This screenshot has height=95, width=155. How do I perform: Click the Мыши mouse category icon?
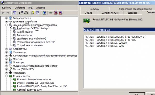pos(10,66)
